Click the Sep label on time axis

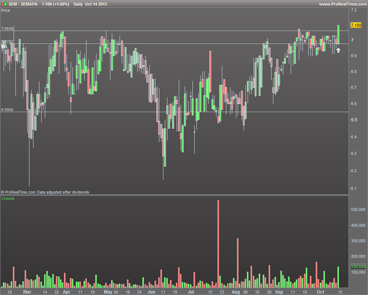pos(279,292)
